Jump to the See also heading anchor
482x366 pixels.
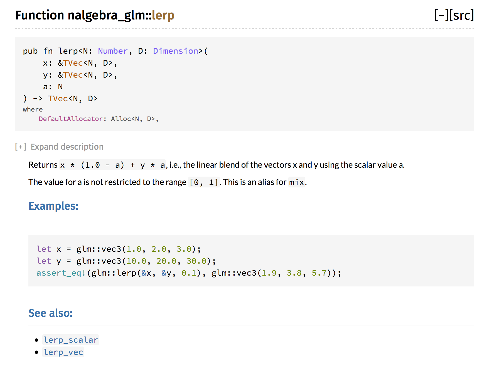click(50, 313)
